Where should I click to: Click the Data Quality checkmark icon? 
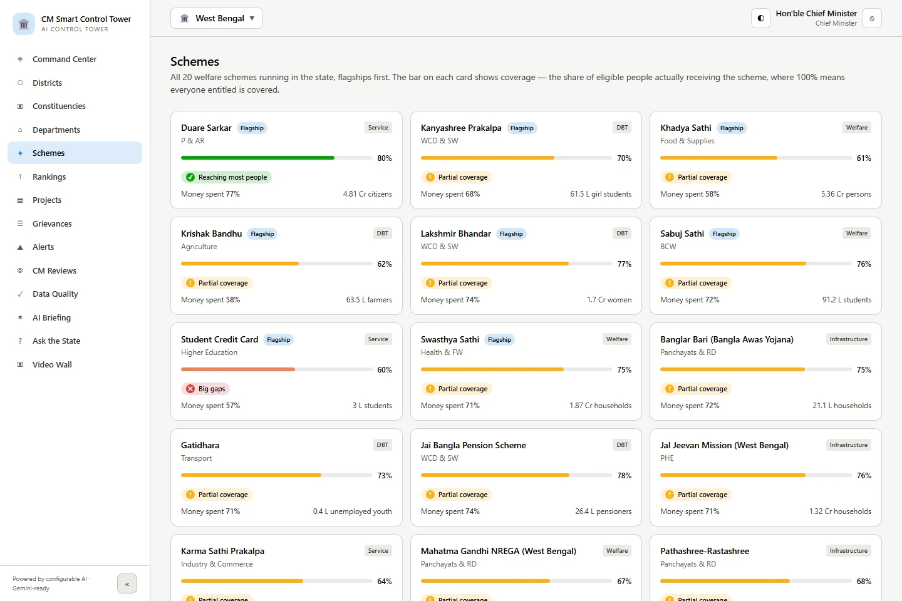point(20,294)
